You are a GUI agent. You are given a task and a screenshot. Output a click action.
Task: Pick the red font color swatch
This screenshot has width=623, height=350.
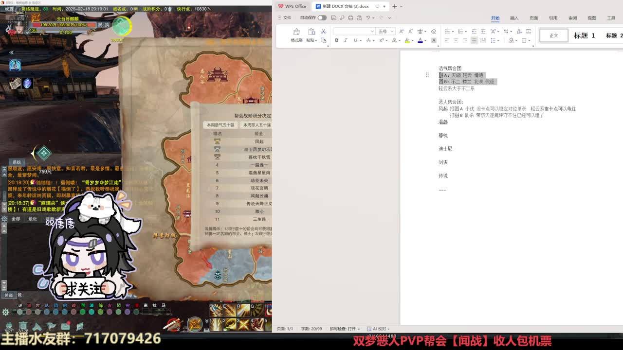coord(420,40)
